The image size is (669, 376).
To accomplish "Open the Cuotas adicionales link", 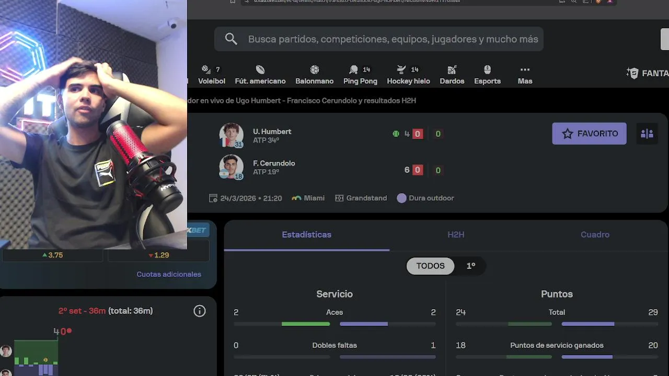I will pos(169,274).
